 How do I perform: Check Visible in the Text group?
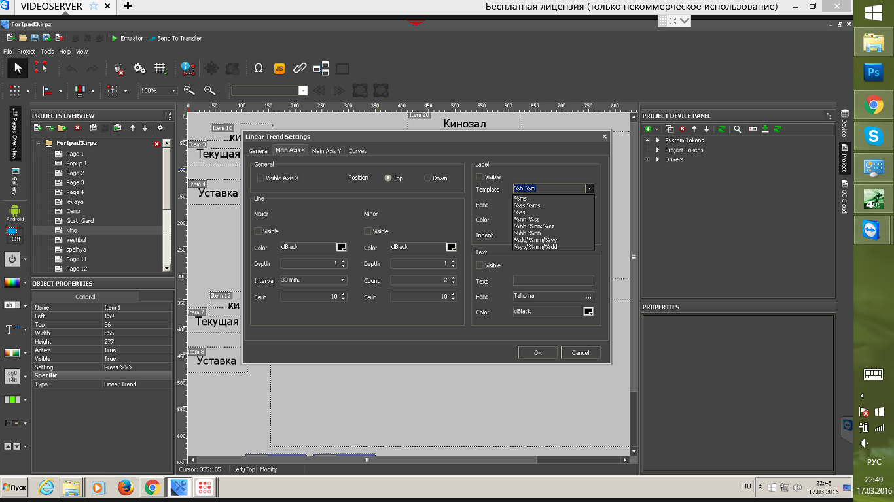pyautogui.click(x=480, y=265)
